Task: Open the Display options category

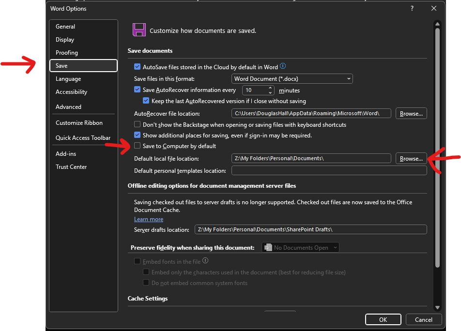Action: coord(83,40)
